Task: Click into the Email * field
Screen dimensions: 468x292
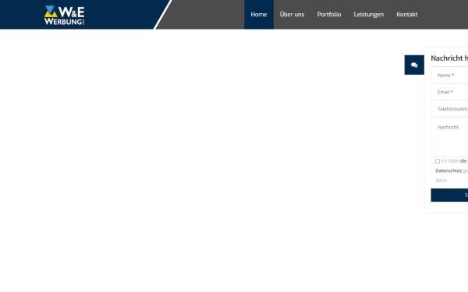Action: pyautogui.click(x=449, y=92)
